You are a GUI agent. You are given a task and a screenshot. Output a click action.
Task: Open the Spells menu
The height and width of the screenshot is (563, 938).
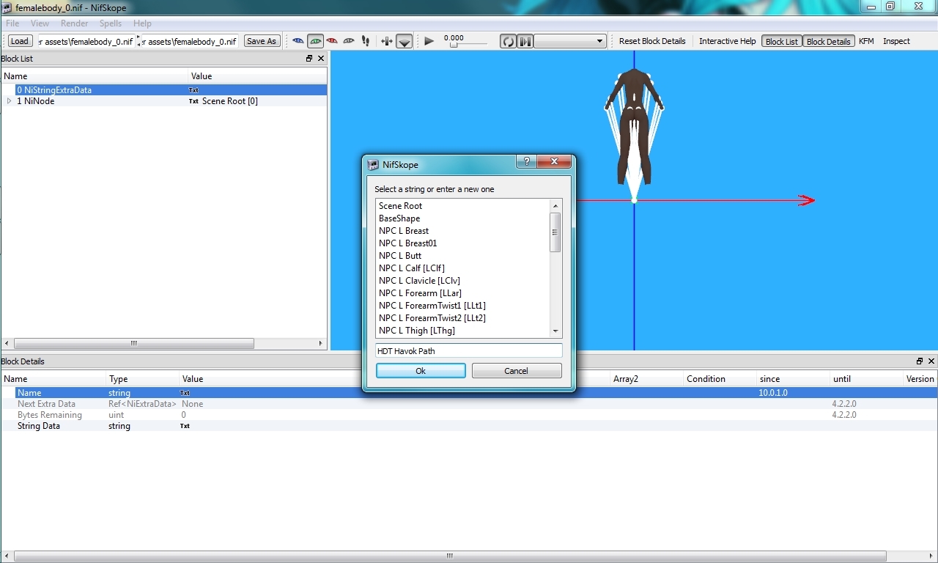[x=111, y=23]
